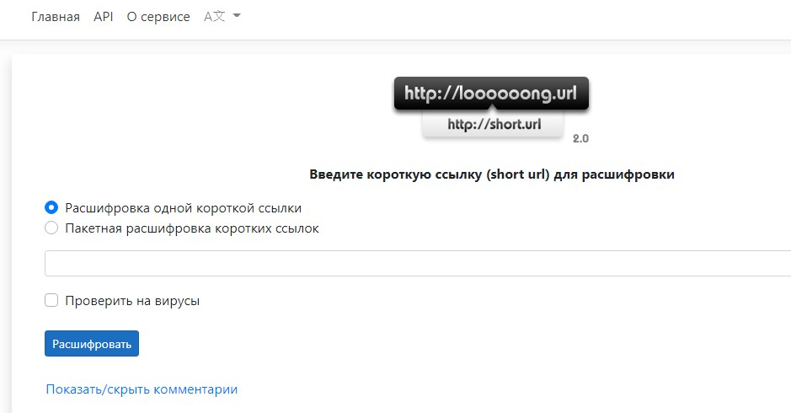Click the Расшифровка одной короткой ссылки label

(184, 208)
